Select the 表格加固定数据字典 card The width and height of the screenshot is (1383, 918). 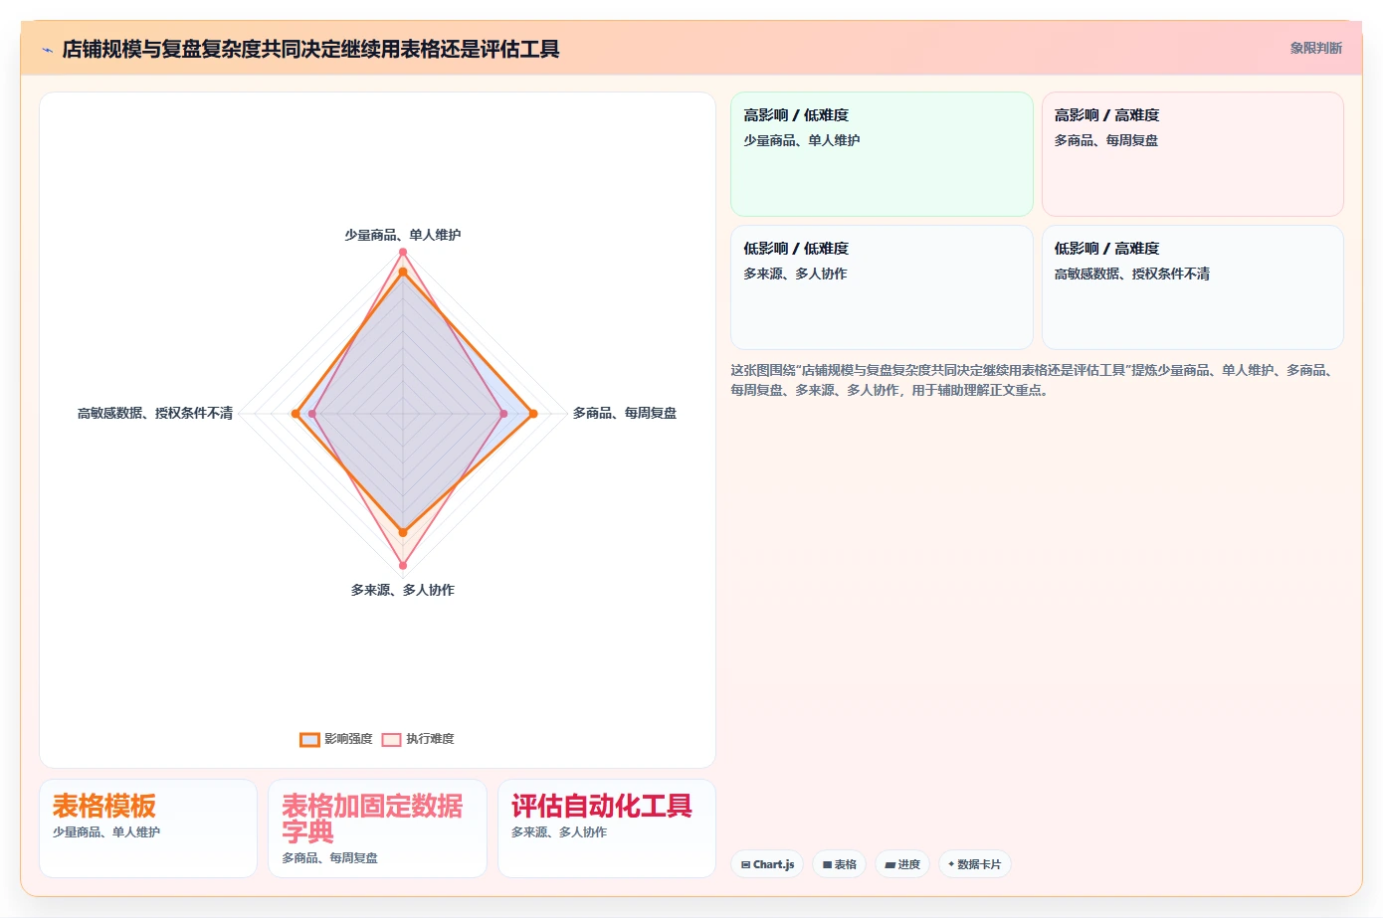[377, 828]
